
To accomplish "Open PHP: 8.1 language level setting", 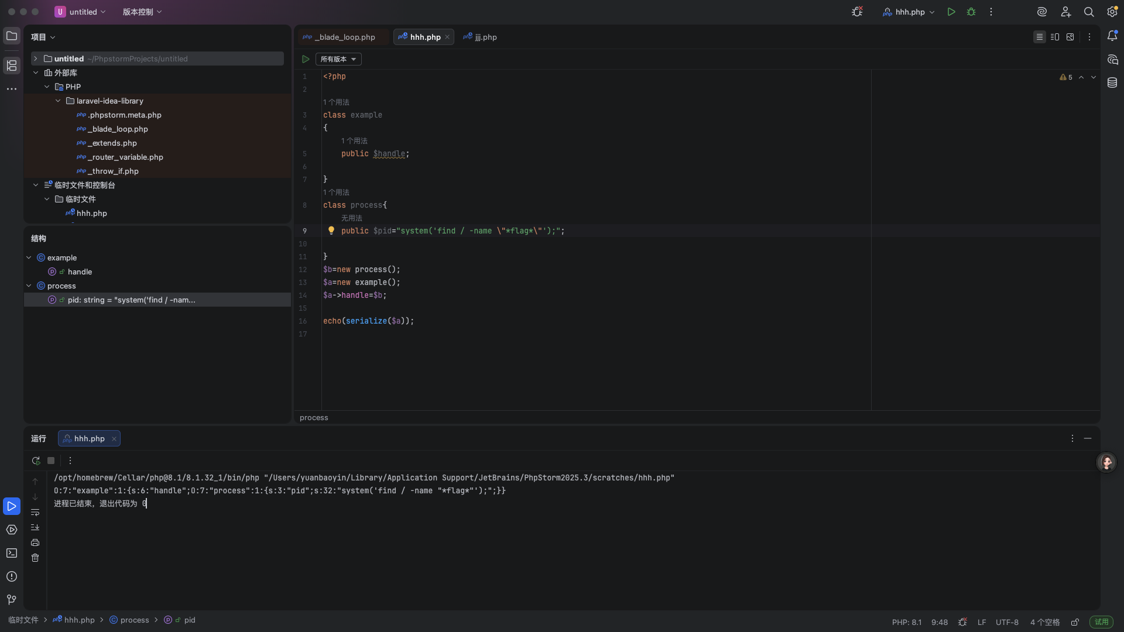I will pyautogui.click(x=906, y=622).
